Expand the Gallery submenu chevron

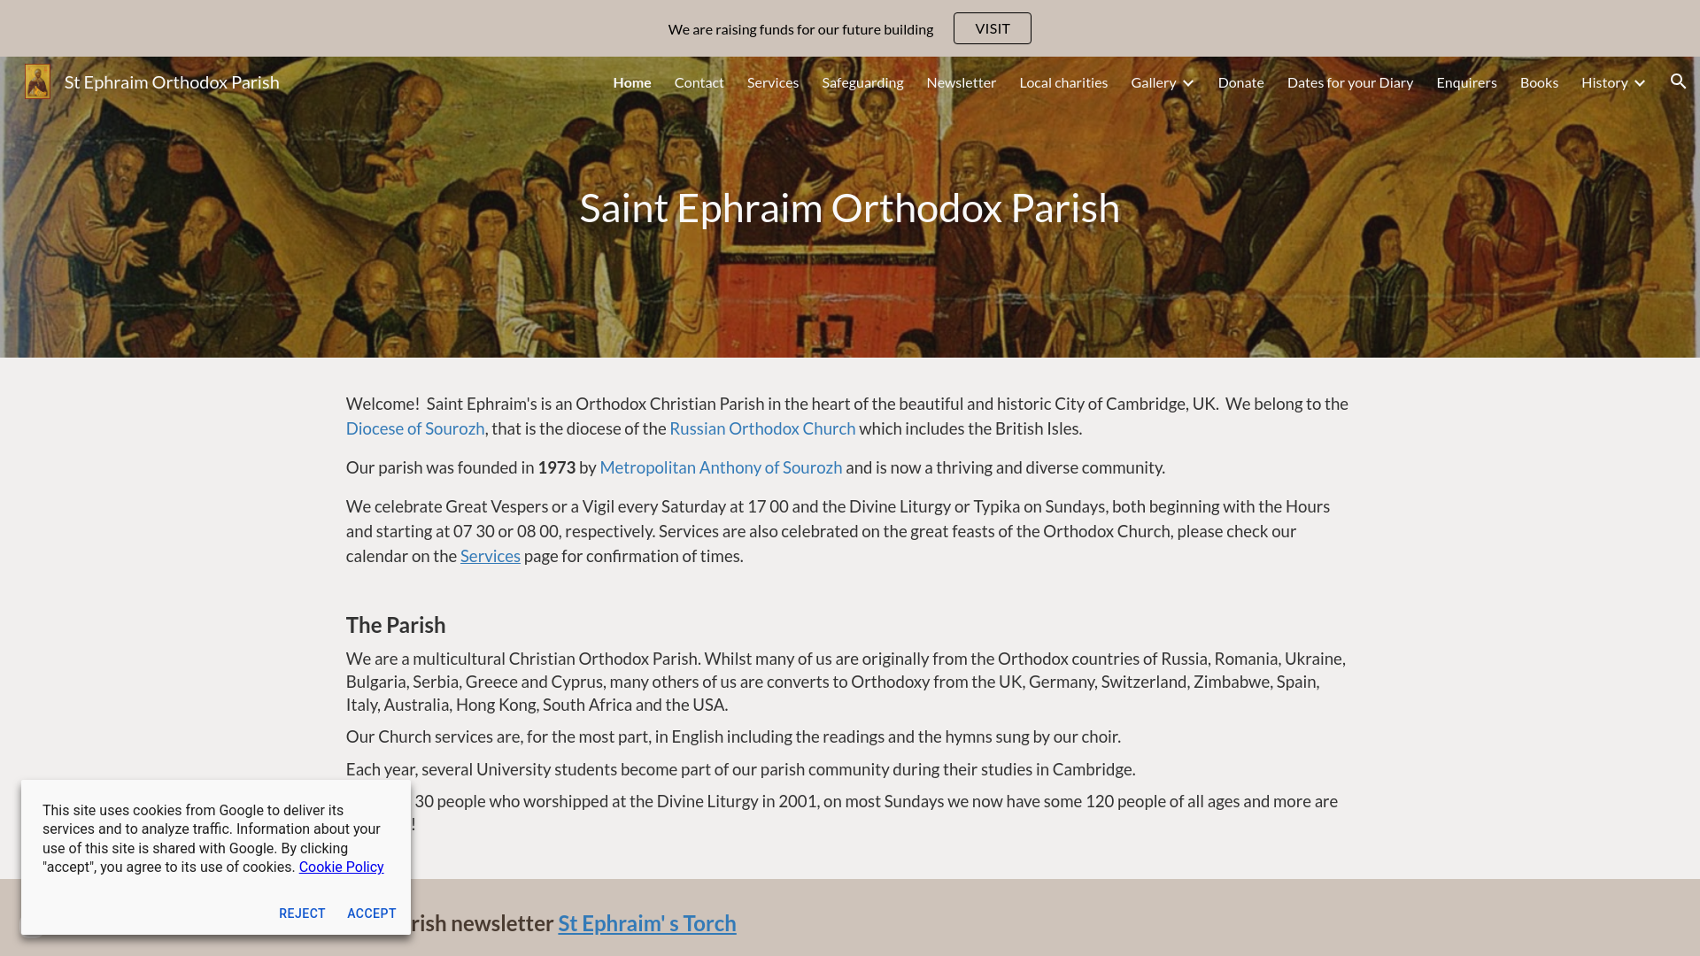pyautogui.click(x=1188, y=82)
